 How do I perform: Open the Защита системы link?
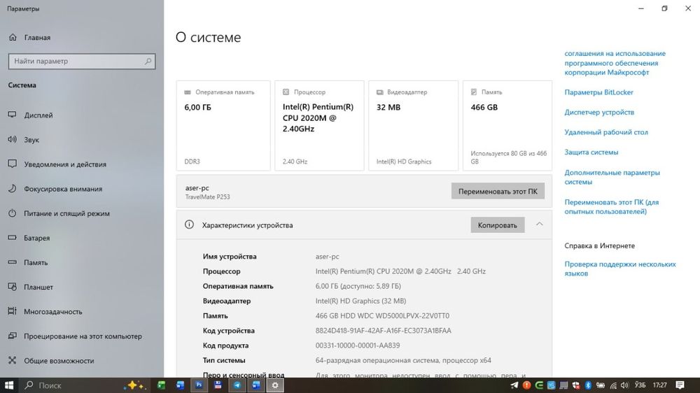[x=591, y=152]
